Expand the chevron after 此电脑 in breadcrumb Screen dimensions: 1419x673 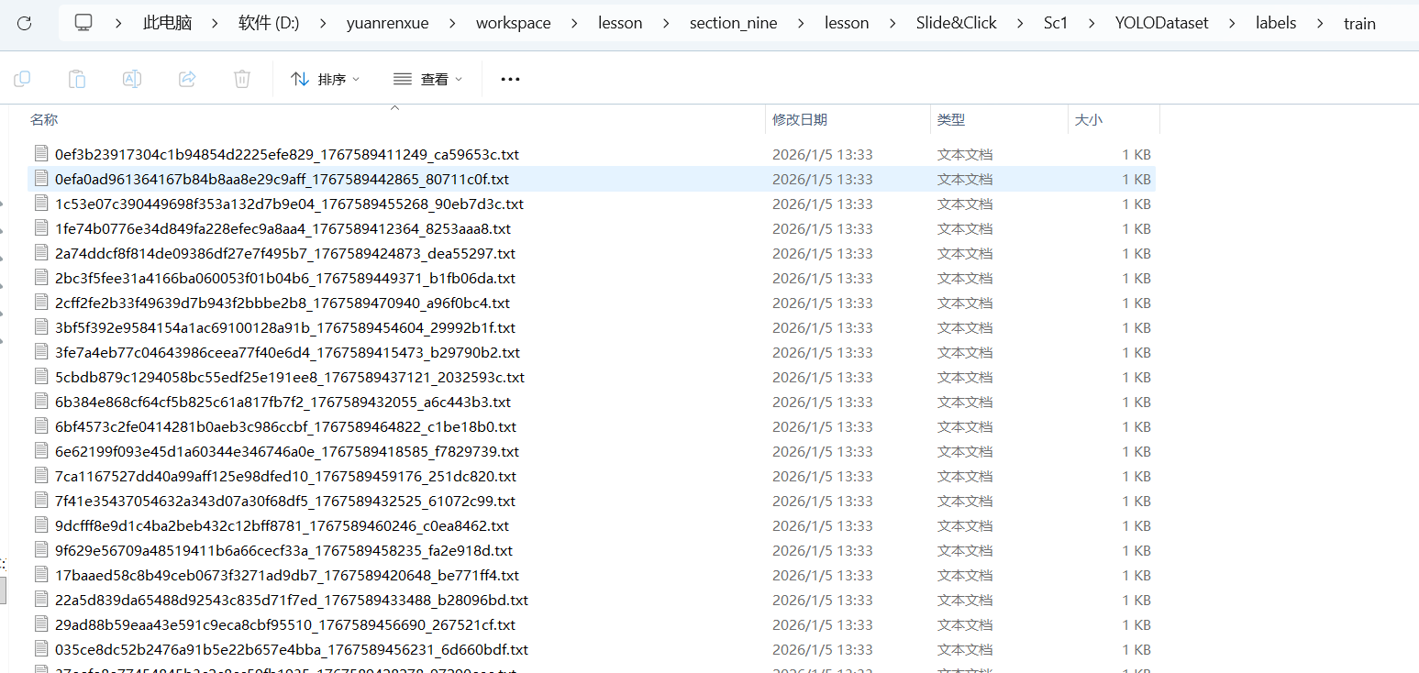[216, 23]
